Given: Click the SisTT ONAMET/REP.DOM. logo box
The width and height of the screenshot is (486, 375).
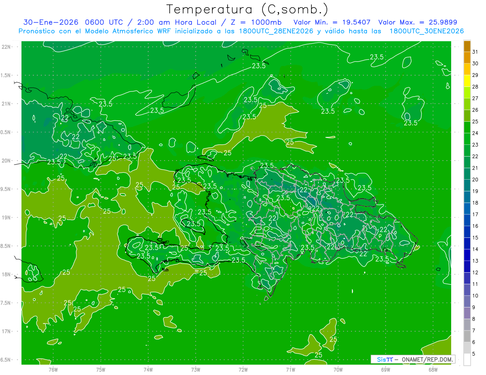Looking at the screenshot, I should [x=413, y=359].
